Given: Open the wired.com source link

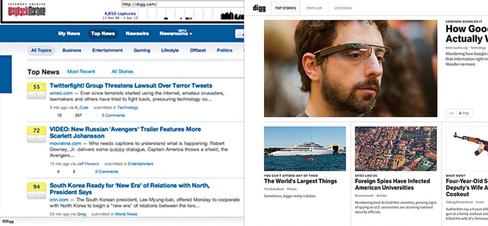Looking at the screenshot, I should click(61, 93).
